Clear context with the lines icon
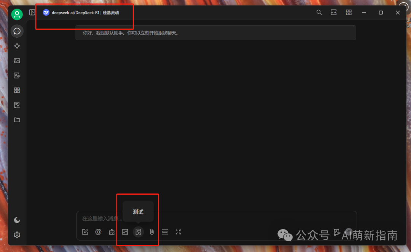Screen dimensions: 411x252 [165, 232]
